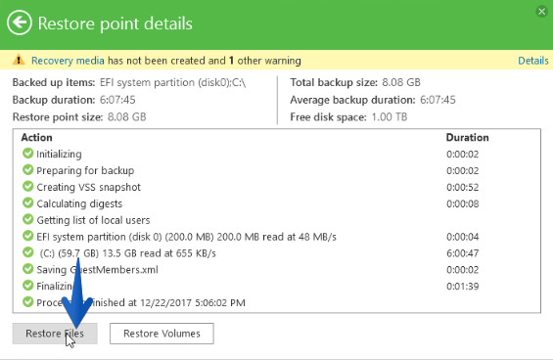Click duration value 6:00:47
Screen dimensions: 553x360
(x=462, y=253)
